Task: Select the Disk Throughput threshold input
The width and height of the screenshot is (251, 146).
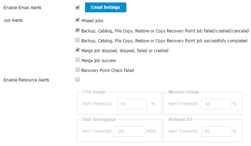Action: click(x=130, y=132)
